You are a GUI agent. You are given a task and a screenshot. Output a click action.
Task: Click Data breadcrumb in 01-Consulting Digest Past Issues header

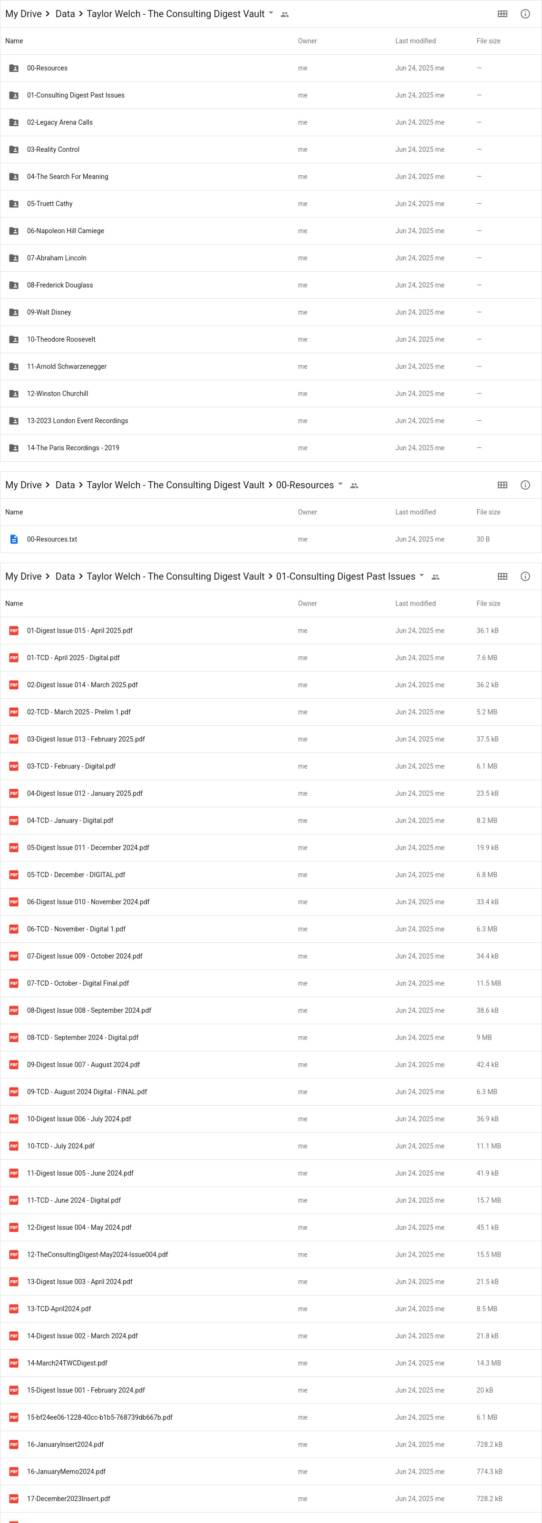[65, 576]
